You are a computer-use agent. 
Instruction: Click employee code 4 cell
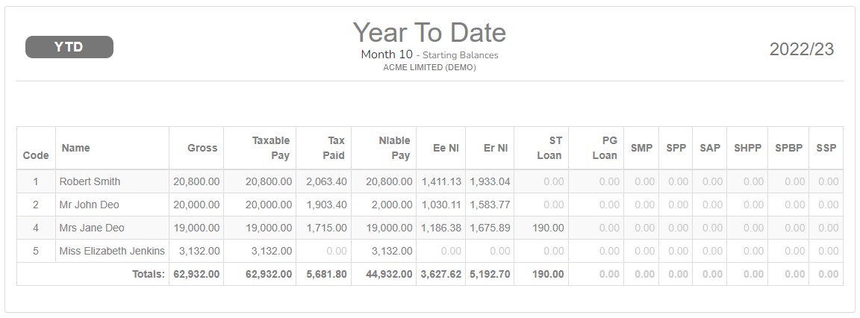point(36,228)
